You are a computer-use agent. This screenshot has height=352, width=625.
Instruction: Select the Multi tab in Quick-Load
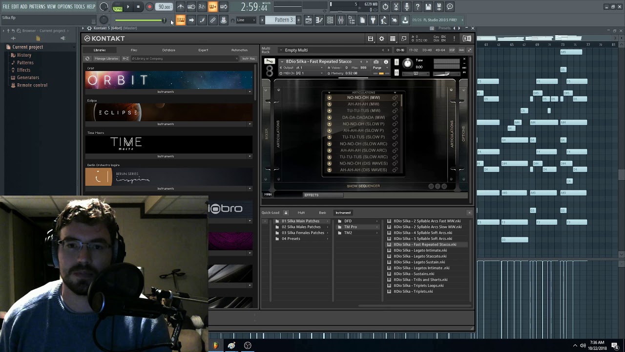[x=301, y=213]
